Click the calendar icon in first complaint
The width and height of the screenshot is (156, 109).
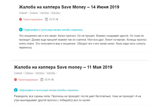[46, 19]
